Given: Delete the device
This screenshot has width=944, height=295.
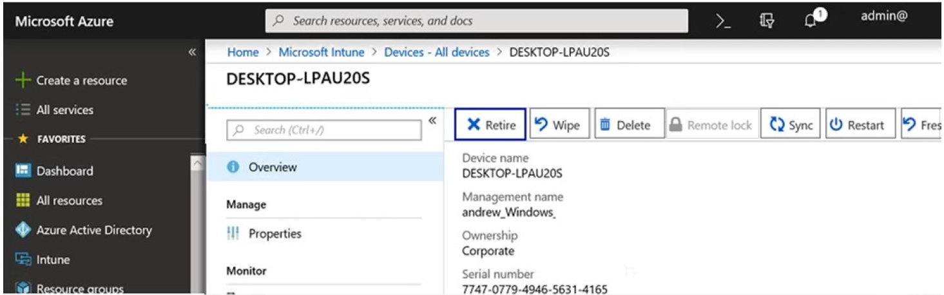Looking at the screenshot, I should (629, 124).
